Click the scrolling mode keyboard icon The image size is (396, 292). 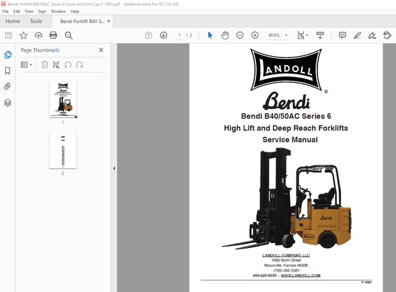(x=320, y=35)
